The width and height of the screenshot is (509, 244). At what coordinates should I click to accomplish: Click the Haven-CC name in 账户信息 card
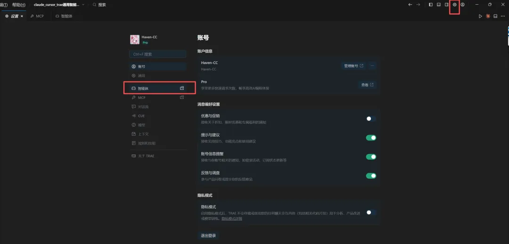tap(209, 63)
